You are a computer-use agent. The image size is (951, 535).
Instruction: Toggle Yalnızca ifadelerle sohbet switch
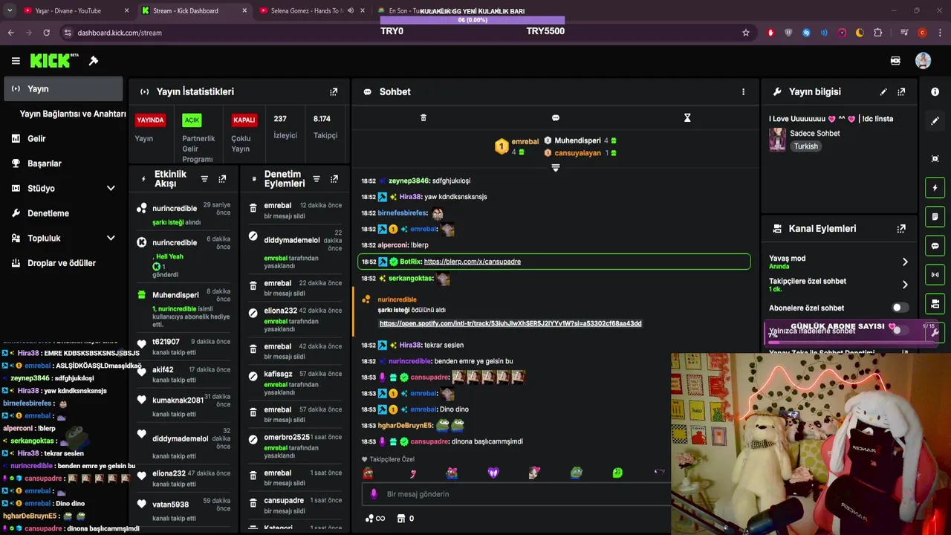(900, 330)
